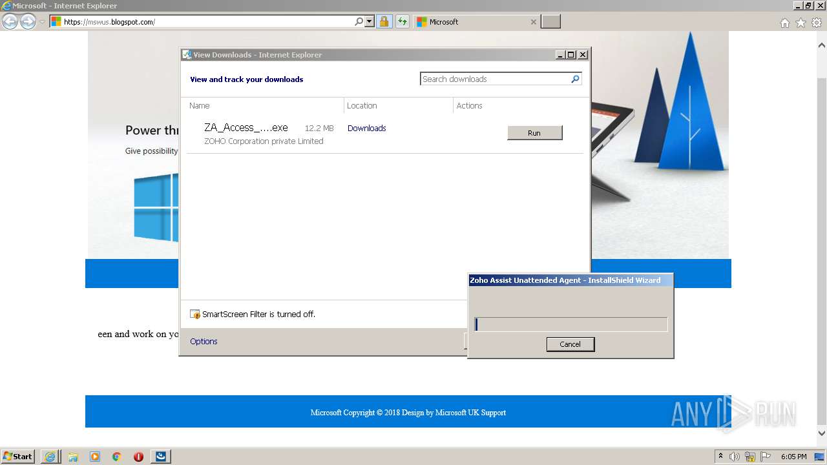Click the Microsoft Copyright footer text
The height and width of the screenshot is (465, 827).
pos(408,413)
